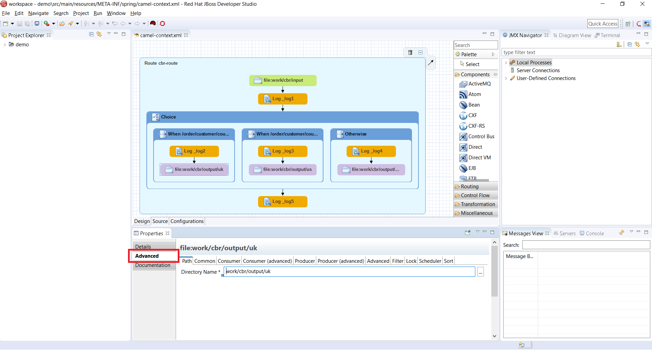Image resolution: width=652 pixels, height=351 pixels.
Task: Click the trash delete icon on the canvas
Action: [410, 52]
